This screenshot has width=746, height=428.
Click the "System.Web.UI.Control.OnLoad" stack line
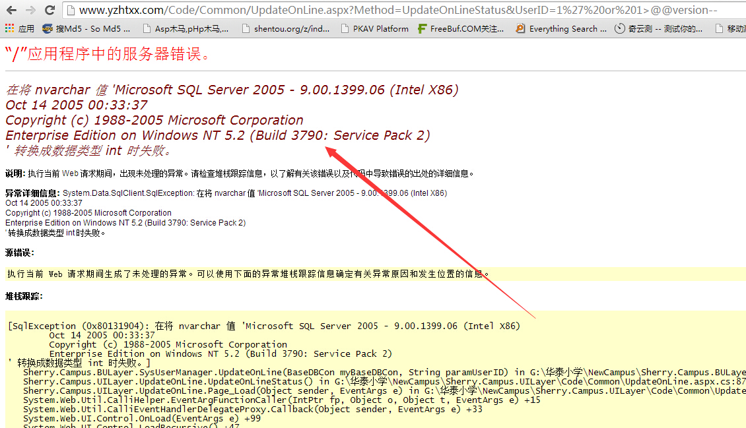point(142,419)
